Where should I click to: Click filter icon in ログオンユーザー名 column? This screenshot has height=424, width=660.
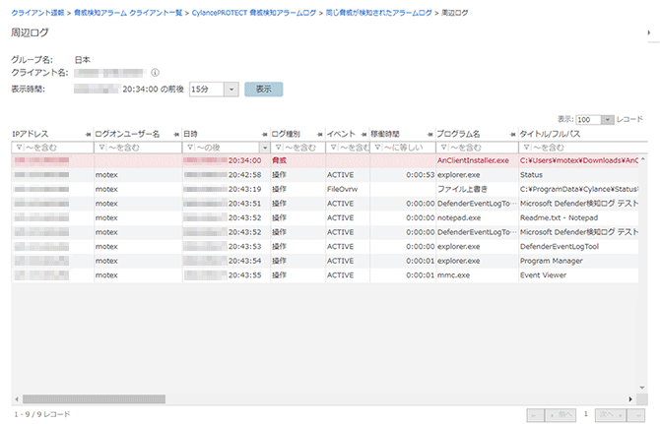[x=99, y=147]
